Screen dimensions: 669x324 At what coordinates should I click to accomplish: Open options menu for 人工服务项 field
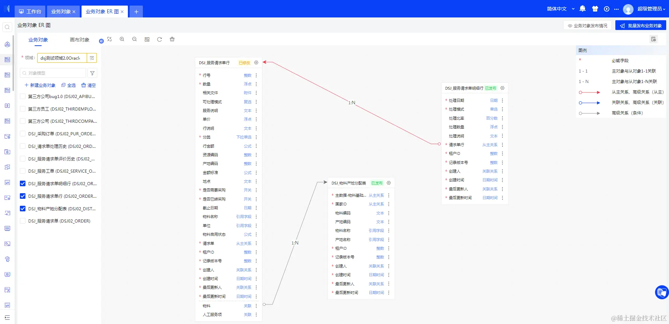(256, 315)
